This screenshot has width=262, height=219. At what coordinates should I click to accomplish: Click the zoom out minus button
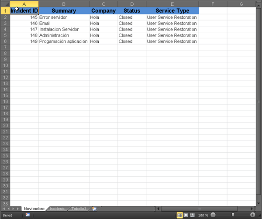pyautogui.click(x=213, y=215)
